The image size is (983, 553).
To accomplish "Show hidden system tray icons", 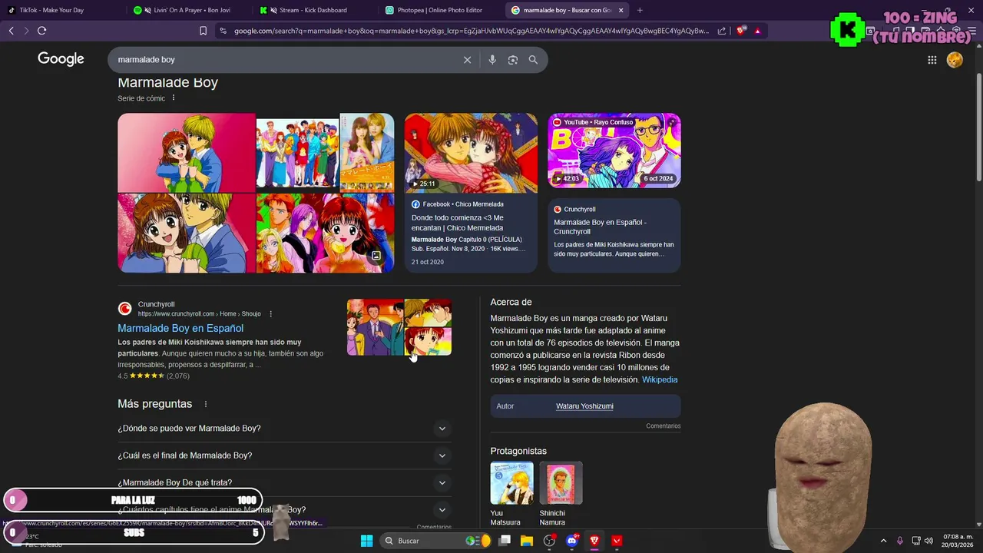I will [883, 541].
